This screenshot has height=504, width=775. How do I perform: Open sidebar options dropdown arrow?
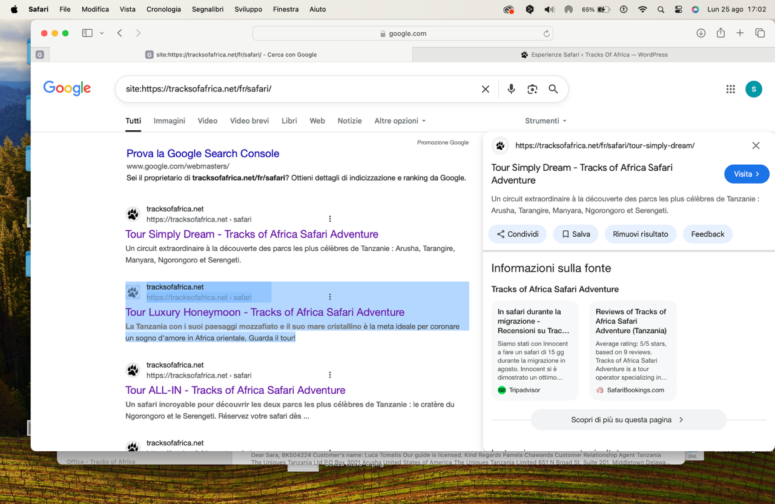102,33
